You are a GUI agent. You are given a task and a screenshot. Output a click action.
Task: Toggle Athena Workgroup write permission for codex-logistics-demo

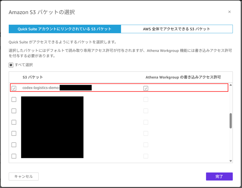(x=146, y=88)
